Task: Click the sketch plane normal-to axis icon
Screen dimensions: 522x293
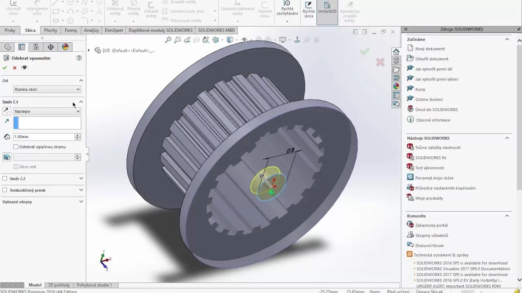Action: [297, 39]
